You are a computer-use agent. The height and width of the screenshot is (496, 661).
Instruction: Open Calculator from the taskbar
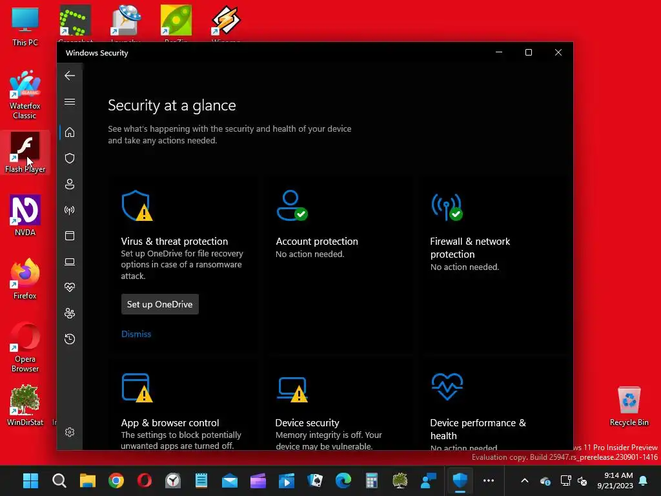point(371,480)
